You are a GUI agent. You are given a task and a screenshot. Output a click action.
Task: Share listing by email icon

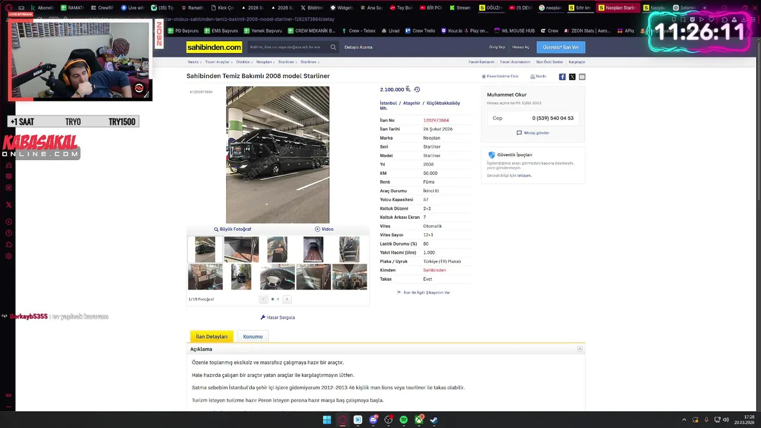click(582, 77)
